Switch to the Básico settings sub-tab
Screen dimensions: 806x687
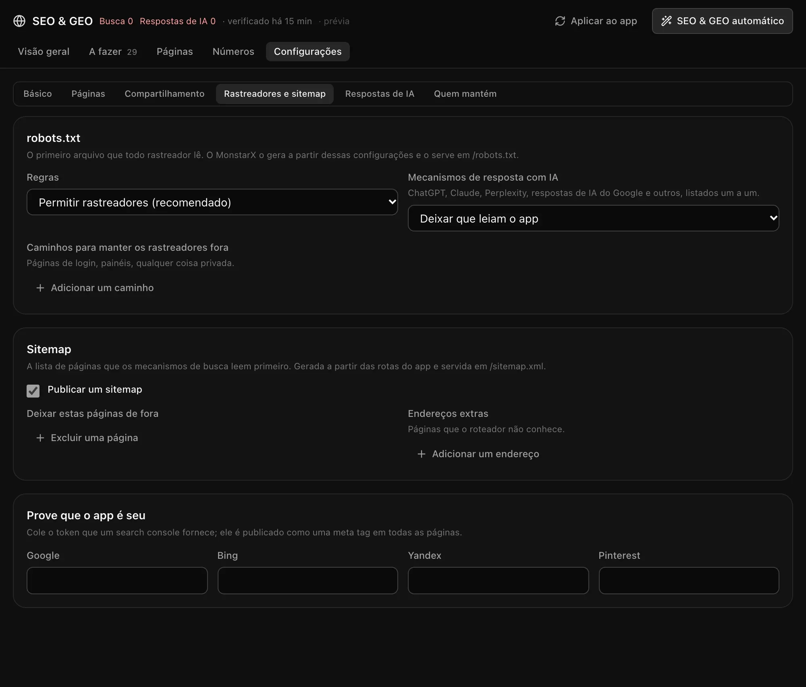[37, 94]
